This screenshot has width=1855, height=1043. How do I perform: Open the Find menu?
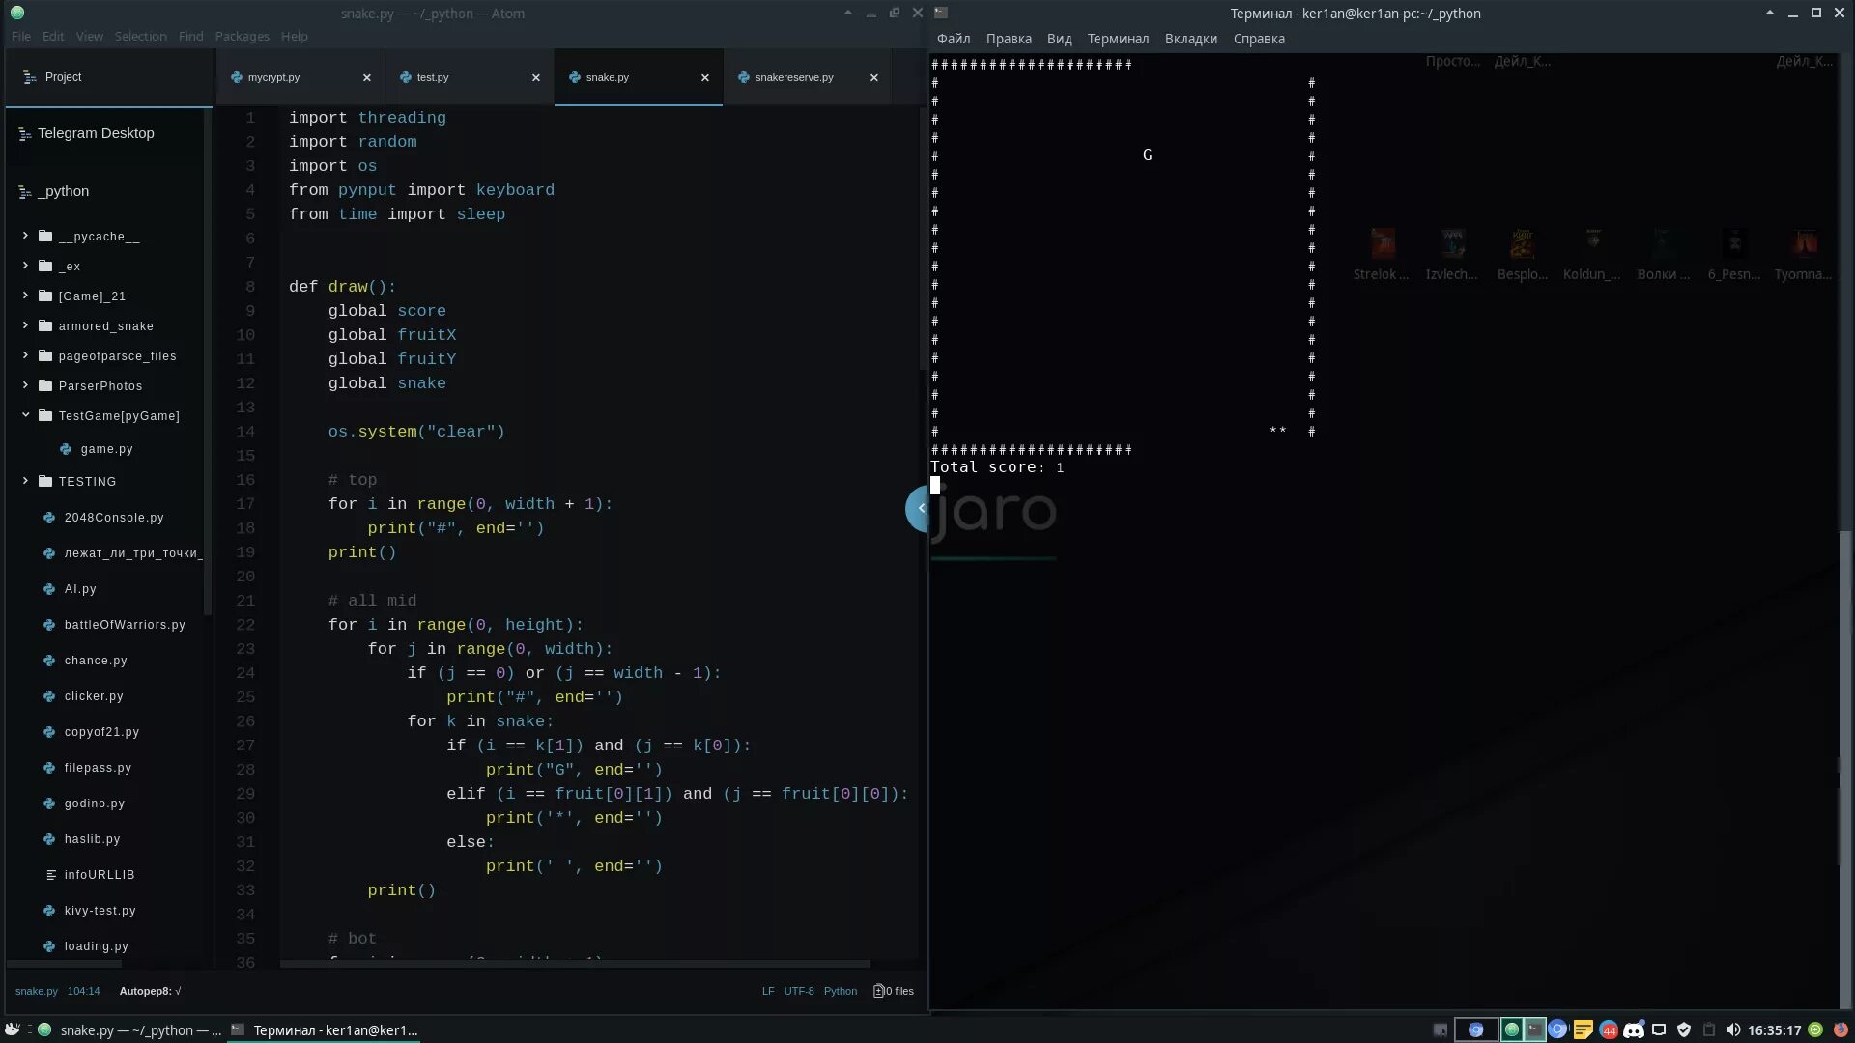[189, 36]
